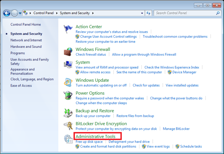Click shield icon beside Change User Account Control
This screenshot has width=224, height=154.
[x=77, y=37]
